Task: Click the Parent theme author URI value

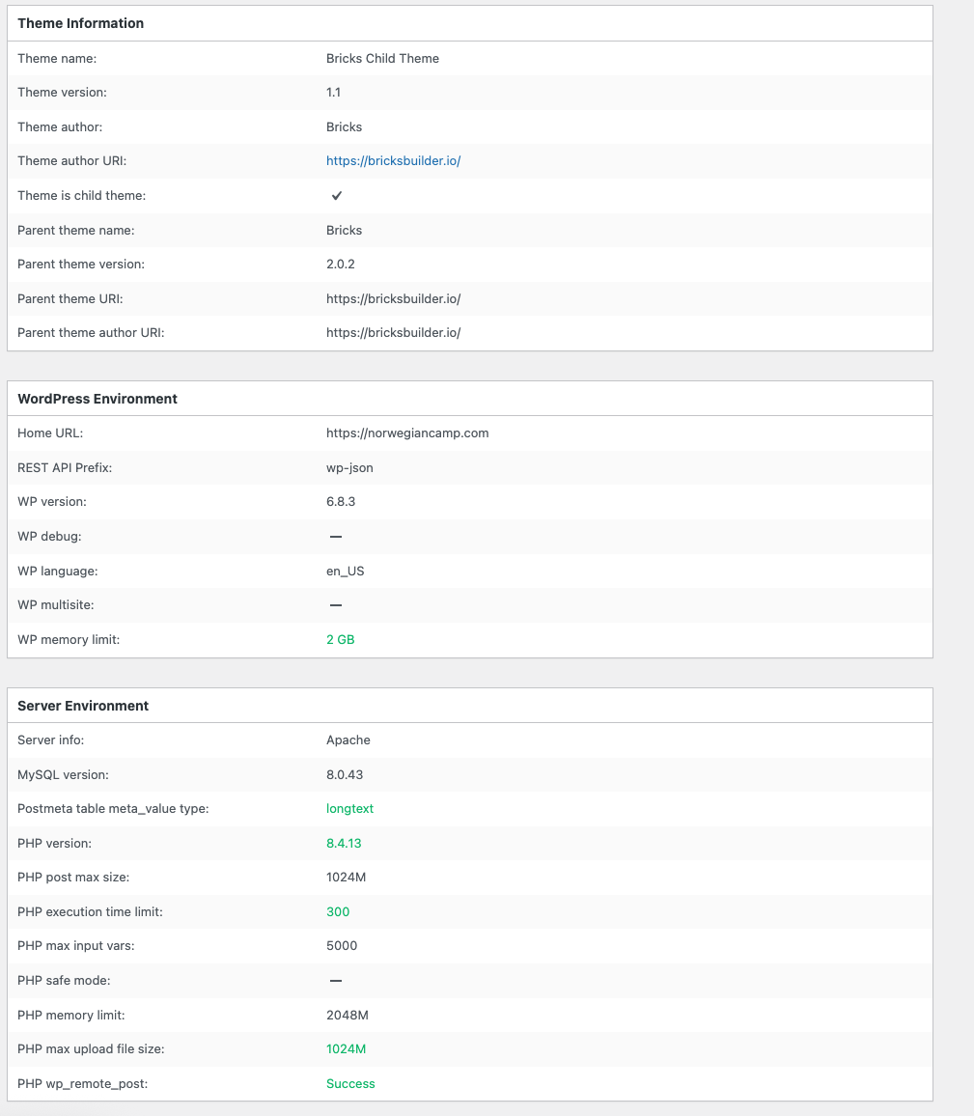Action: (x=393, y=333)
